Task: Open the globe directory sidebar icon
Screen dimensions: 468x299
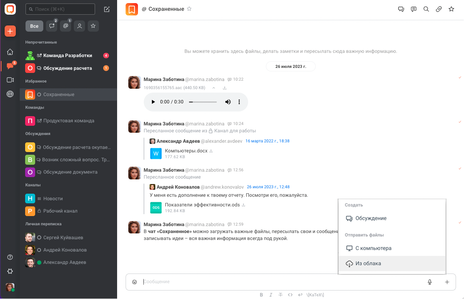Action: [x=10, y=94]
